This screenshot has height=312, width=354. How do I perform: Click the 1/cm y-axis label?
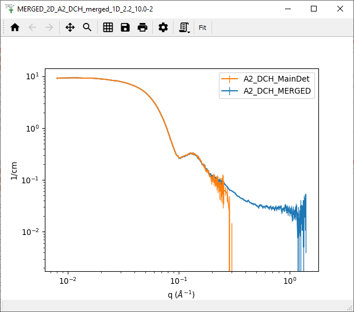pos(16,171)
